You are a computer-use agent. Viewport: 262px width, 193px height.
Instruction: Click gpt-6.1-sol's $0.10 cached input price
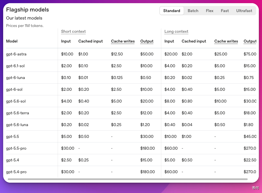[x=83, y=66]
